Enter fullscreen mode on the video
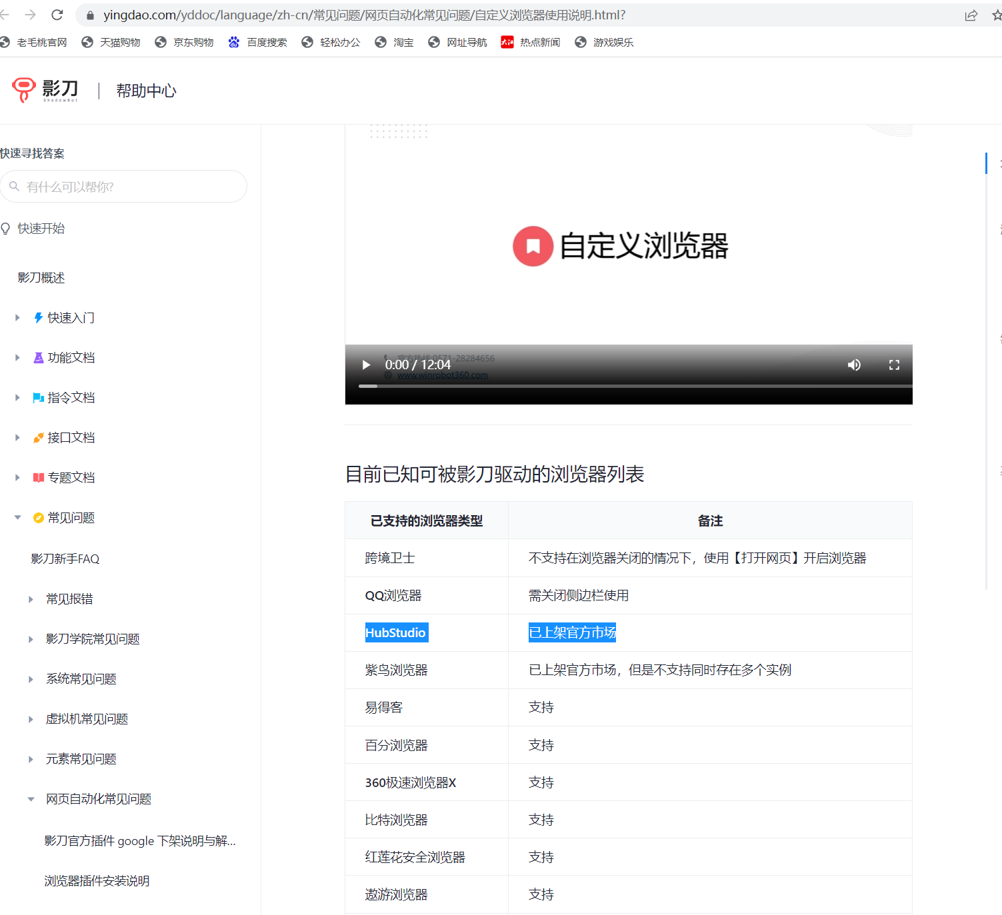This screenshot has height=915, width=1002. click(x=894, y=365)
